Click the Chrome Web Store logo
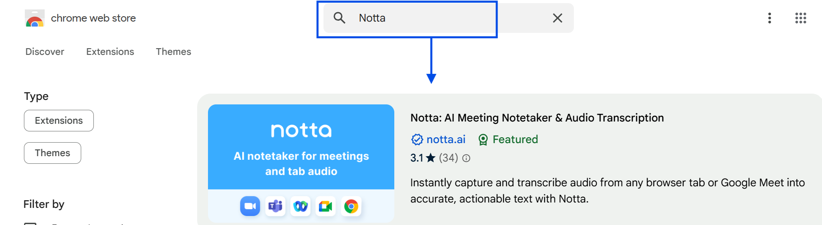This screenshot has width=822, height=225. tap(35, 18)
